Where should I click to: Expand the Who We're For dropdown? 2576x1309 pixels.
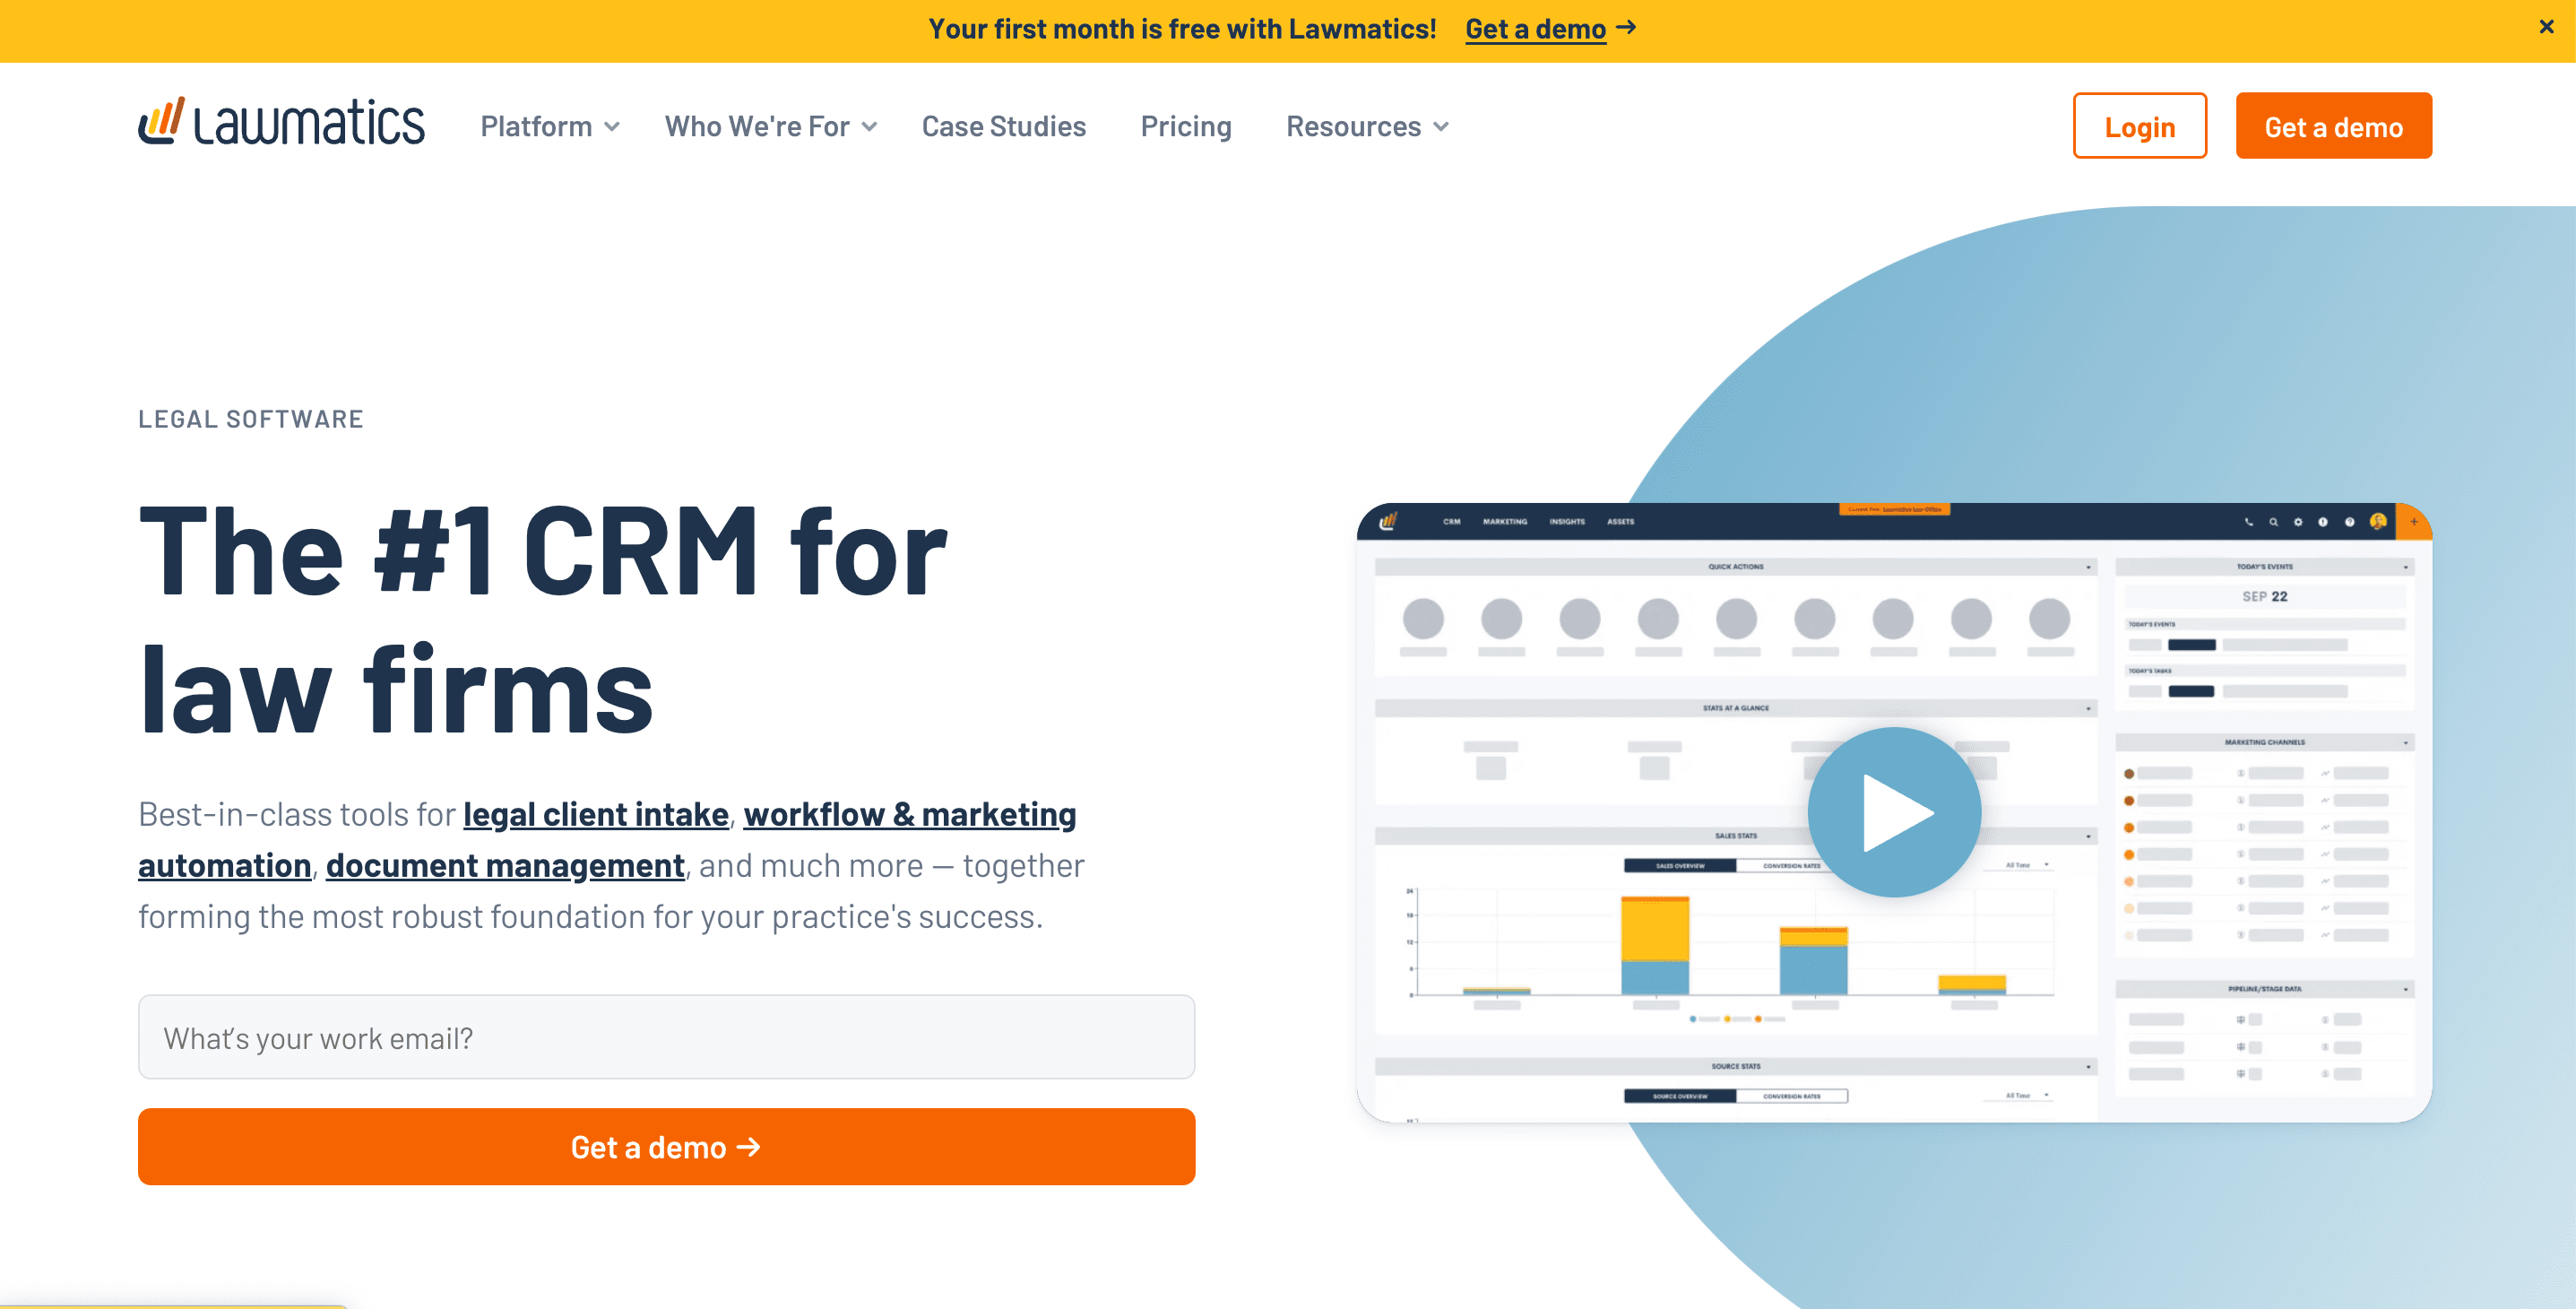771,126
